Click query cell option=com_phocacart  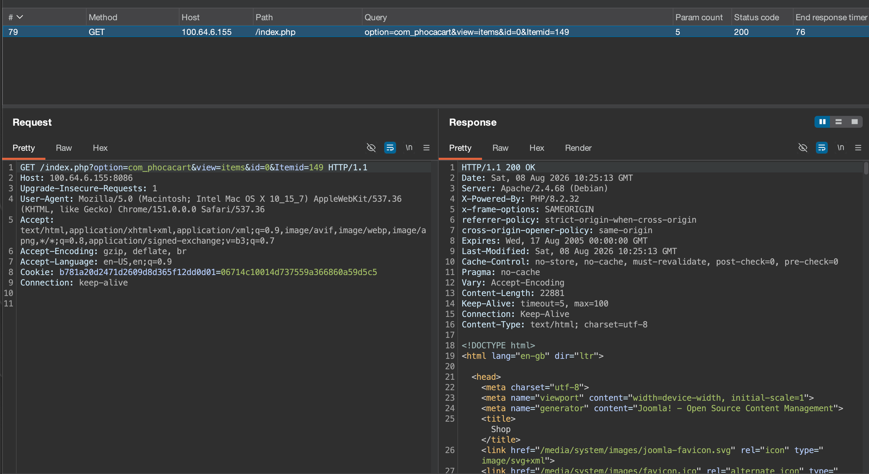[467, 32]
